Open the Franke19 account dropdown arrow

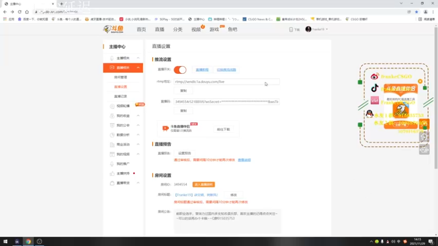326,30
